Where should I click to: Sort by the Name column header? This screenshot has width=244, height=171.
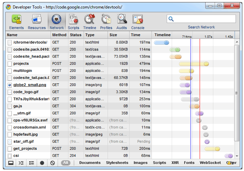tap(28, 35)
